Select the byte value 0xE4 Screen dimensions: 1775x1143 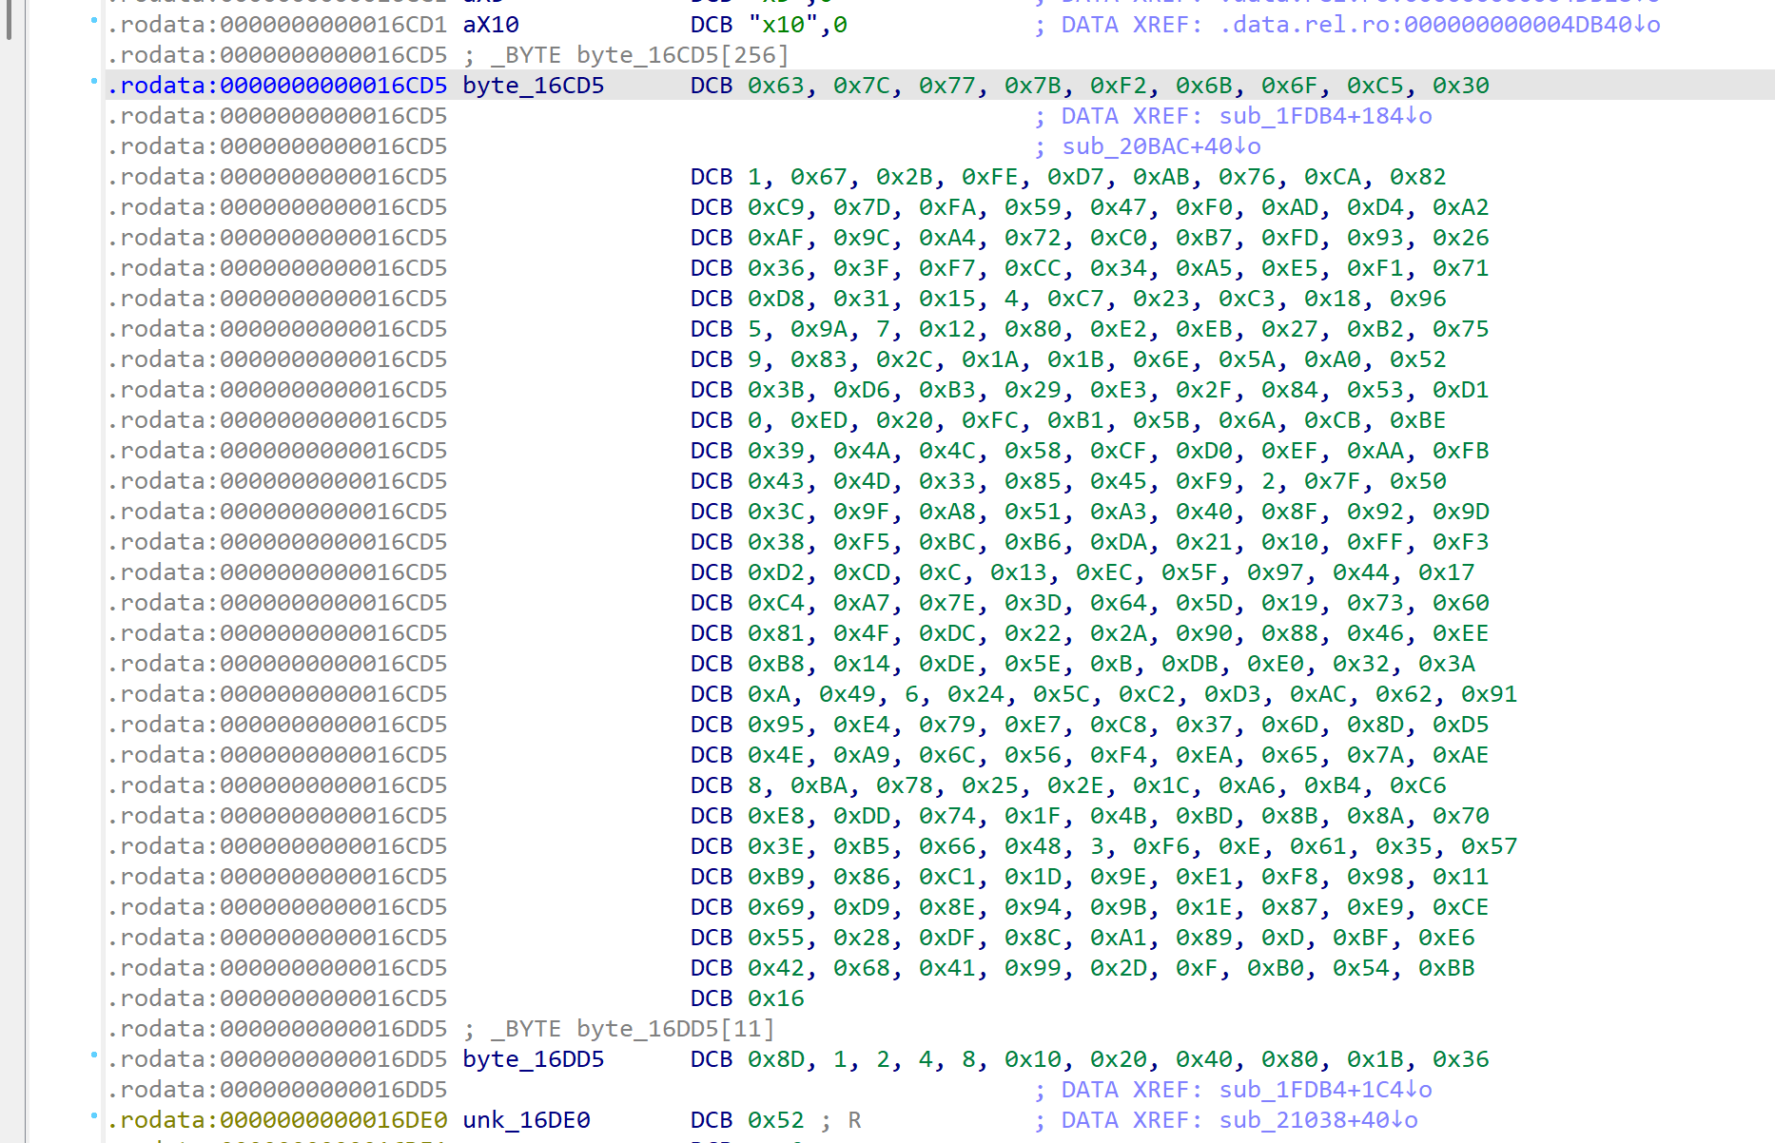tap(862, 725)
